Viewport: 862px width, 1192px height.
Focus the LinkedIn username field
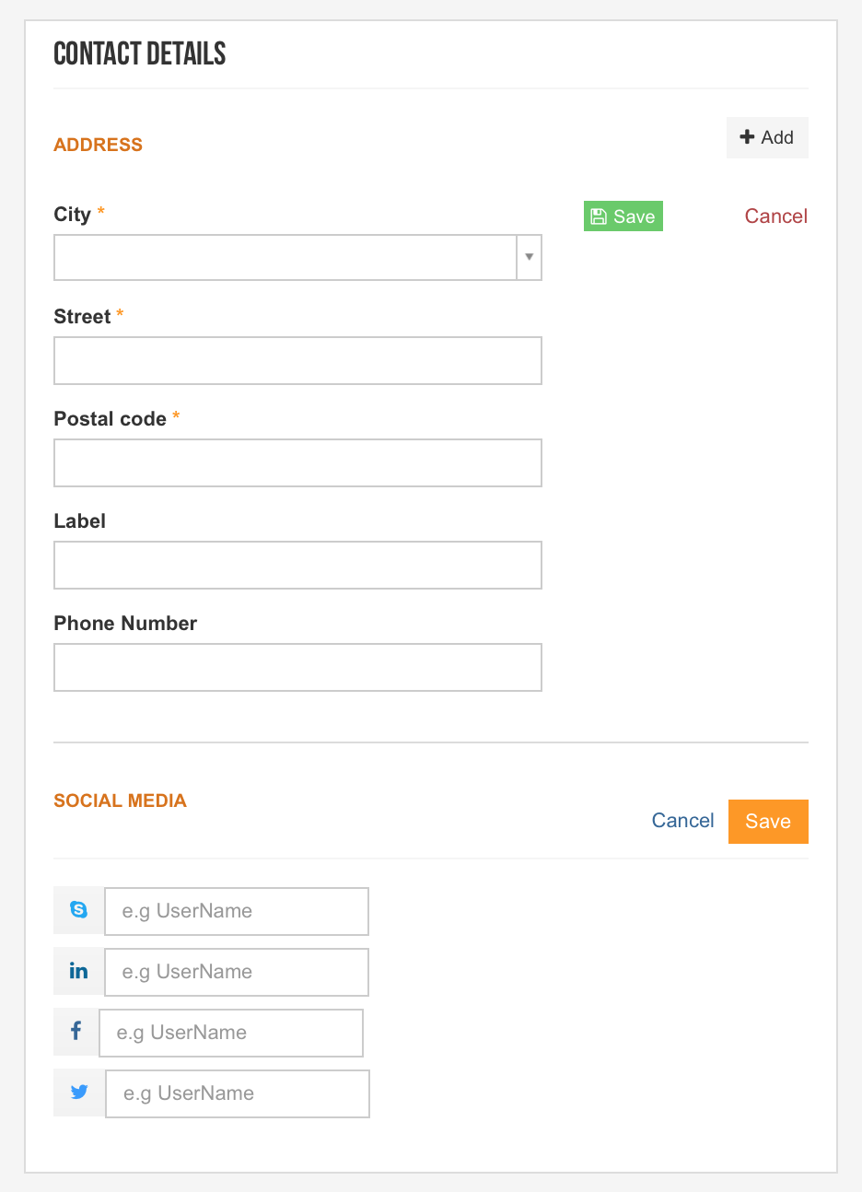(x=237, y=972)
